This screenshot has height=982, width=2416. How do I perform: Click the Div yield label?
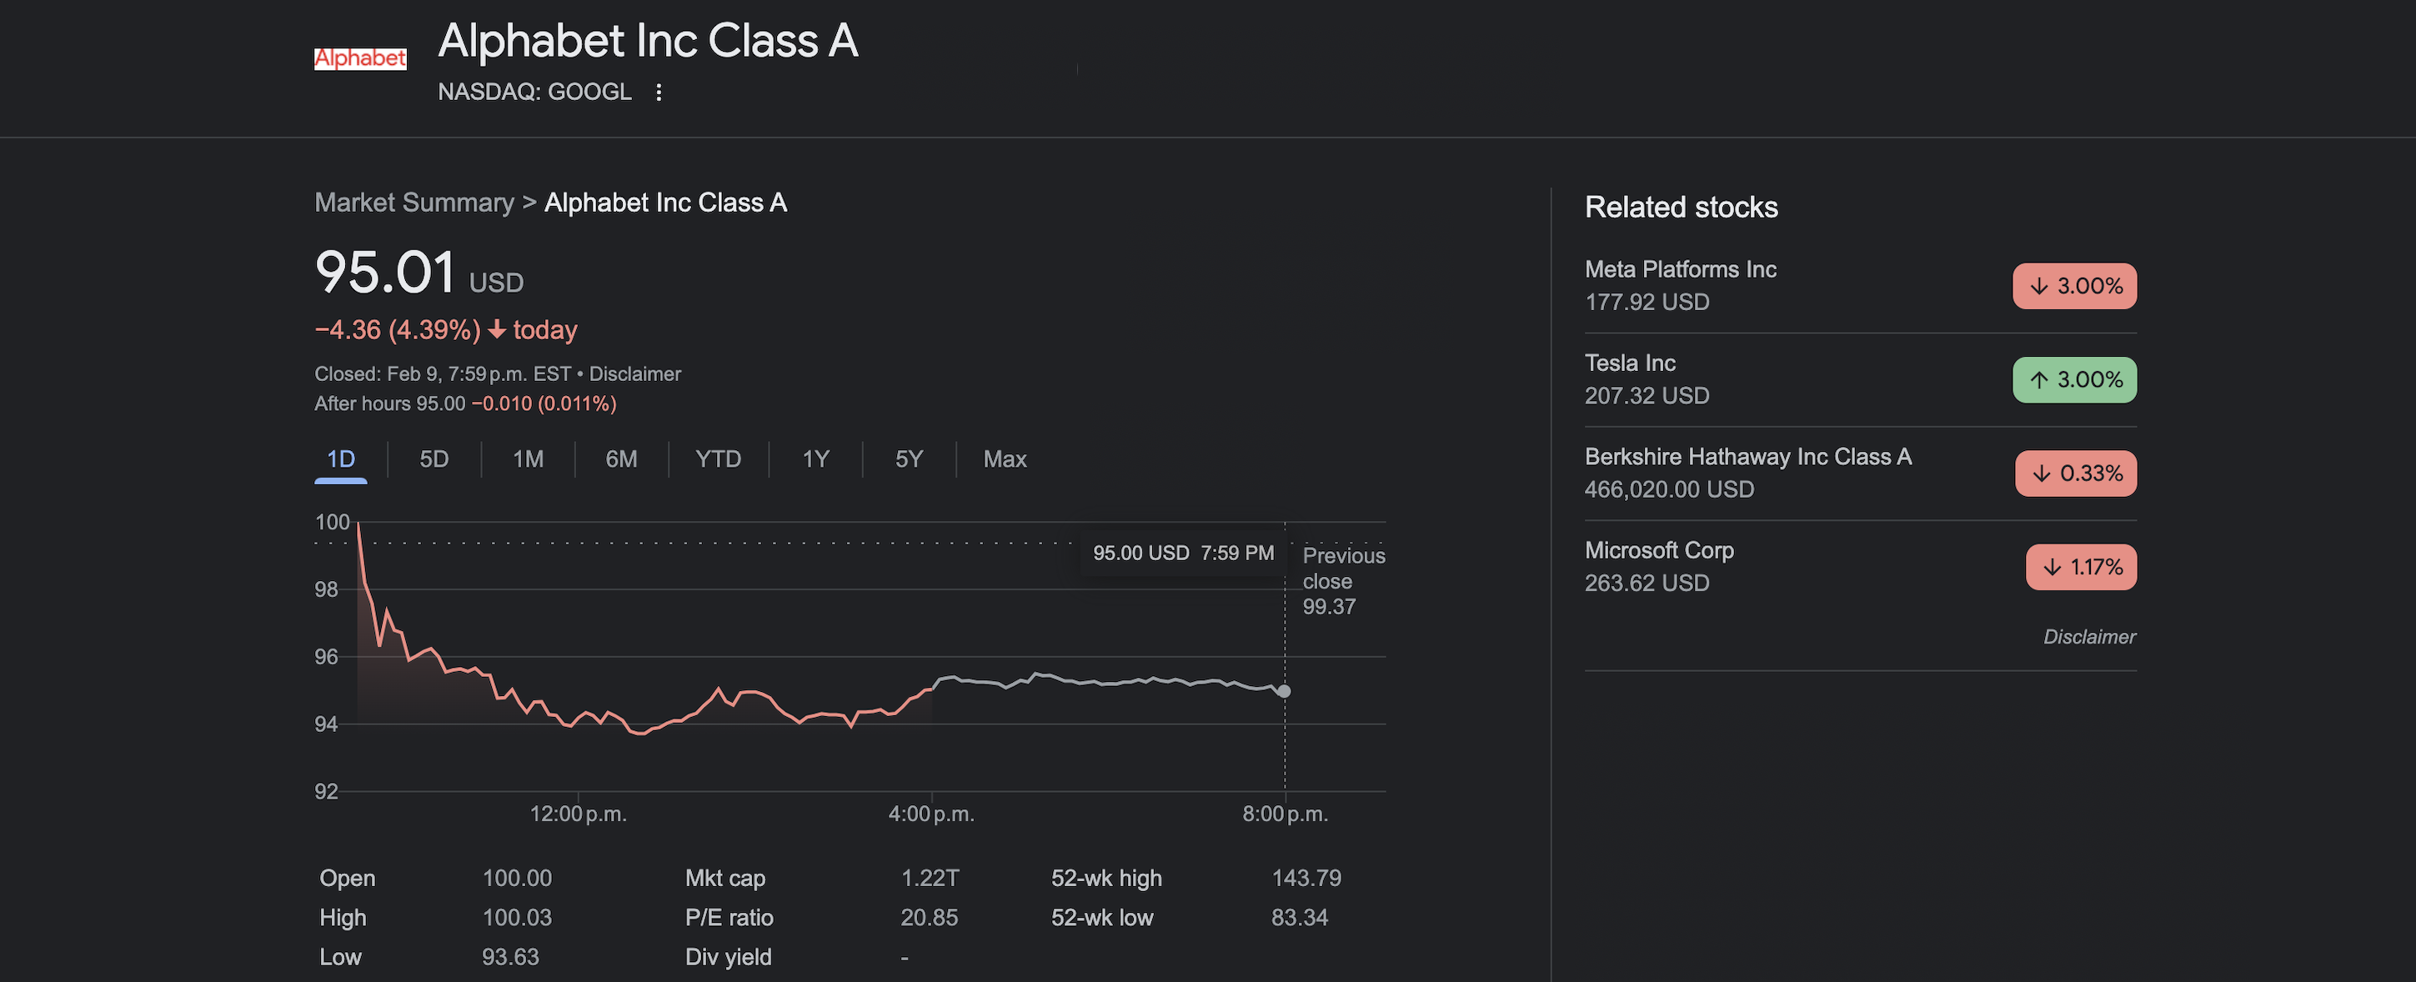click(x=728, y=958)
